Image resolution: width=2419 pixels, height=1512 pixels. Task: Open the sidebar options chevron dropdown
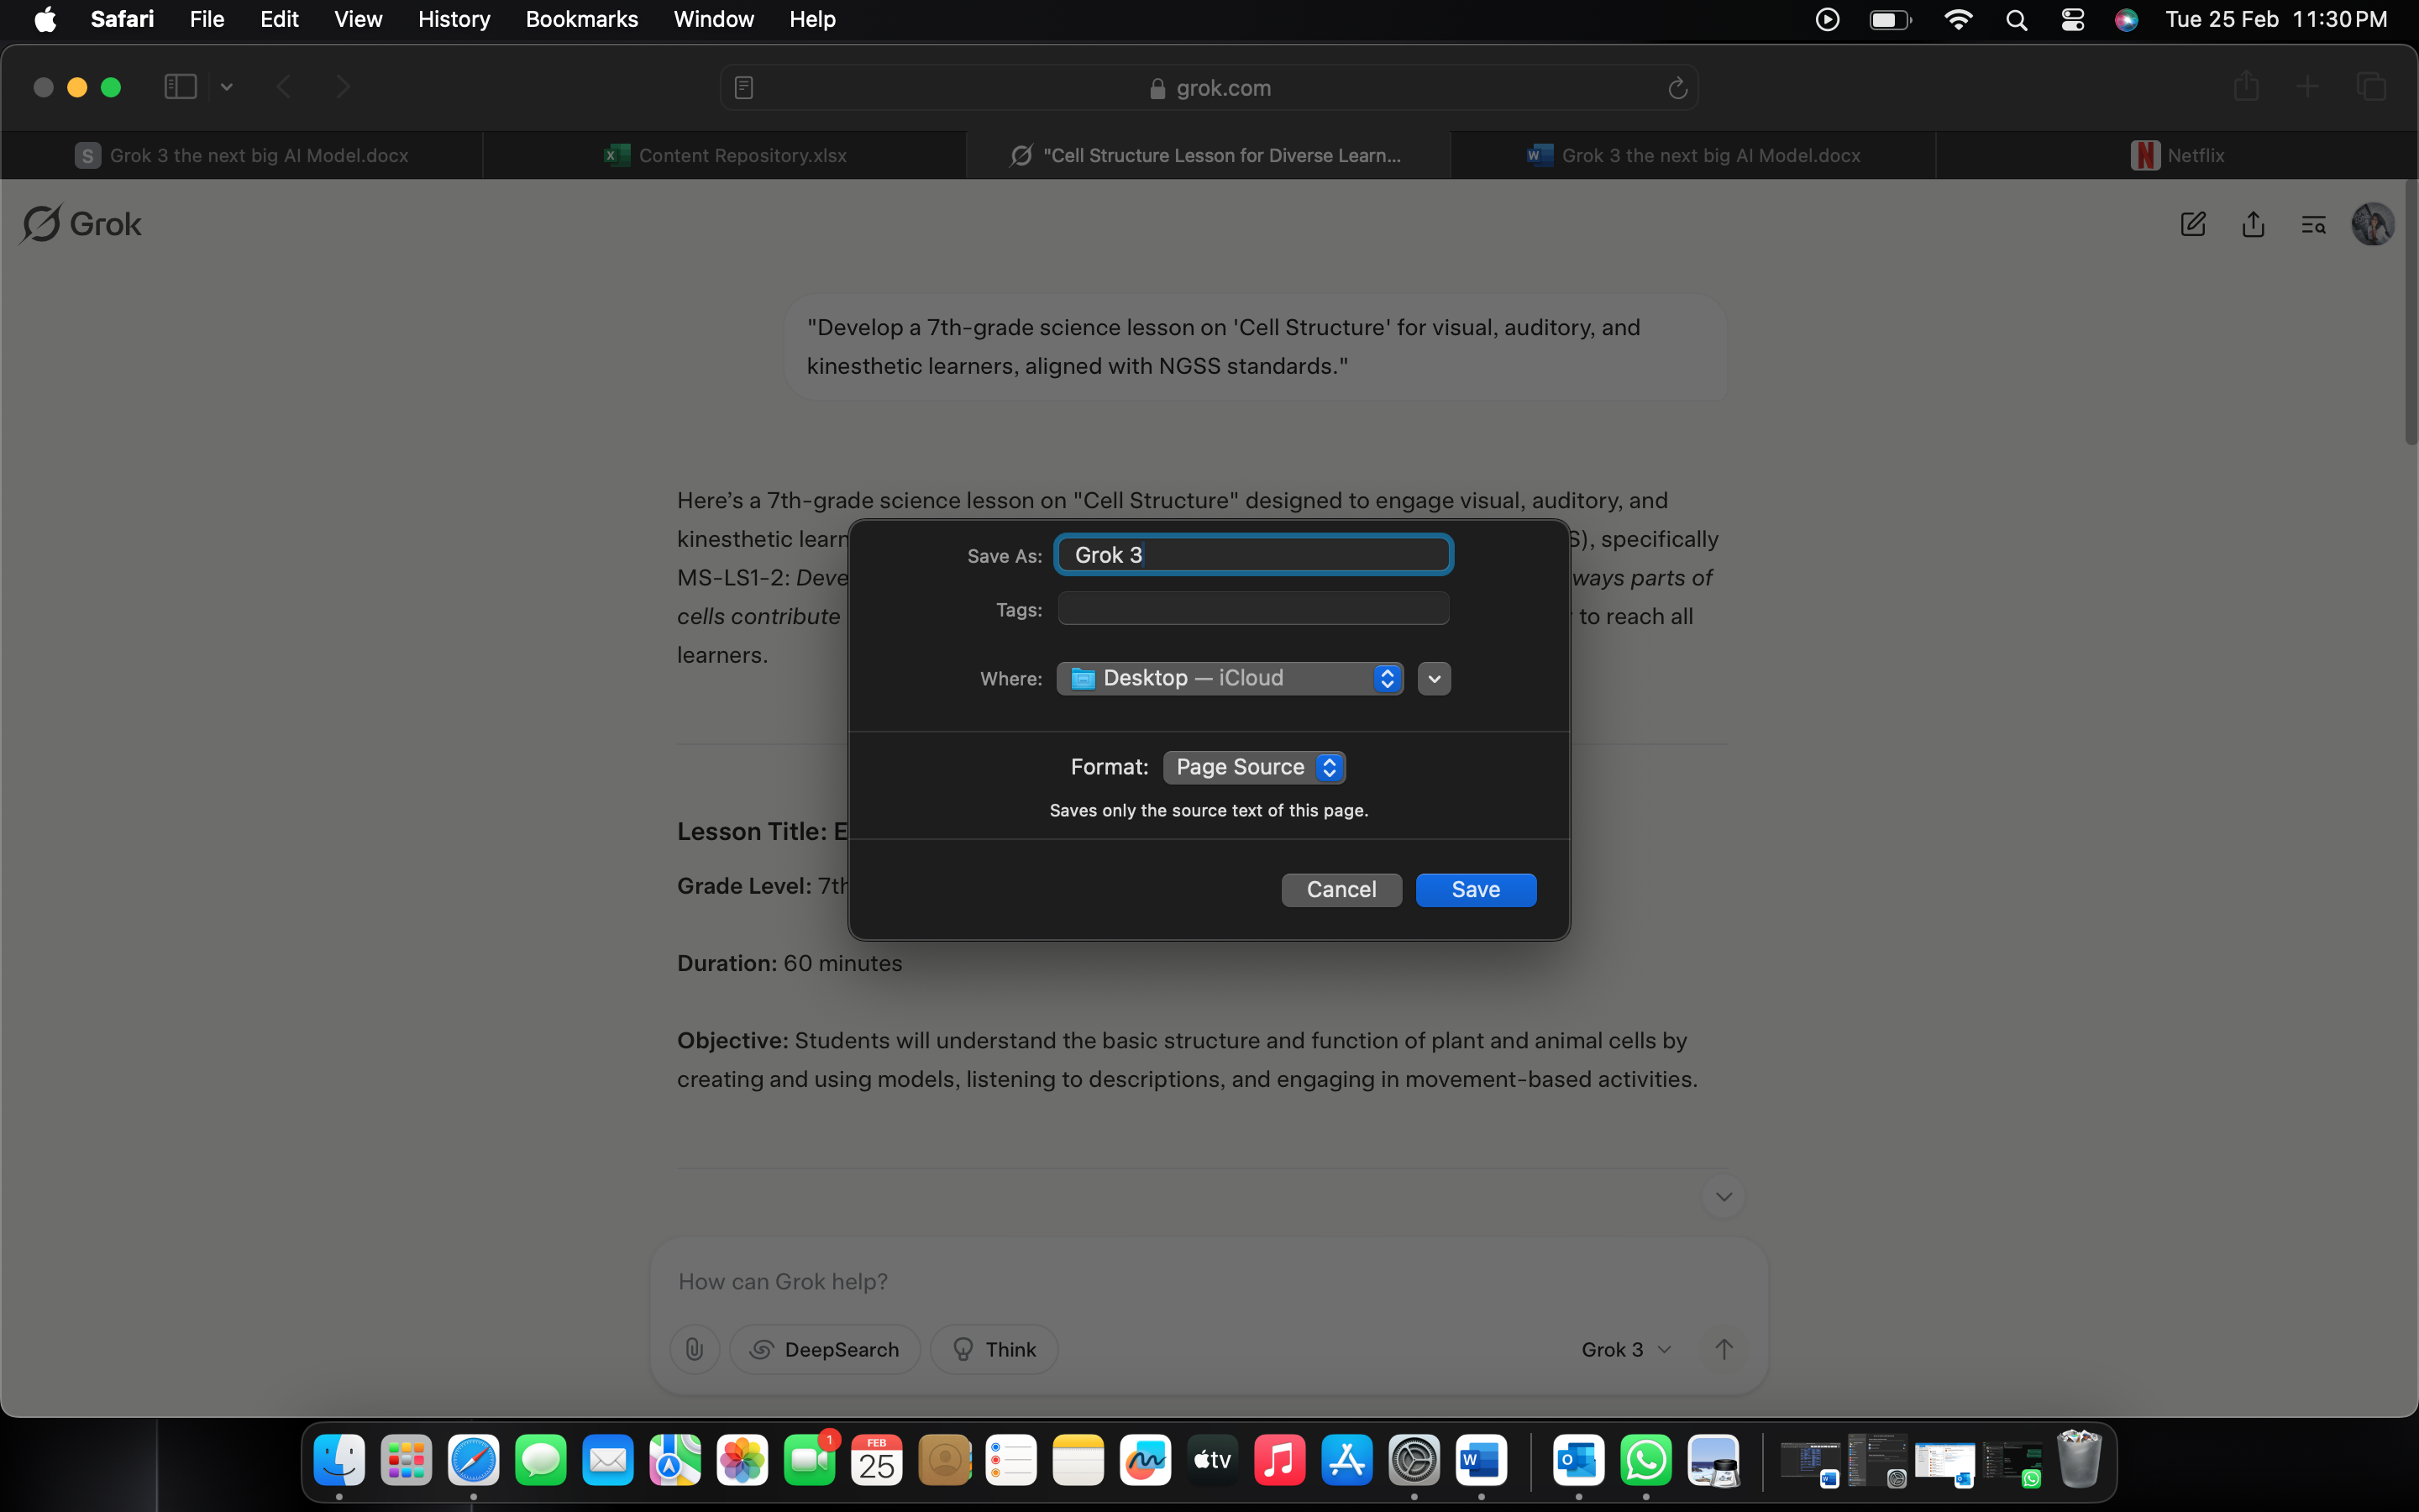point(227,87)
